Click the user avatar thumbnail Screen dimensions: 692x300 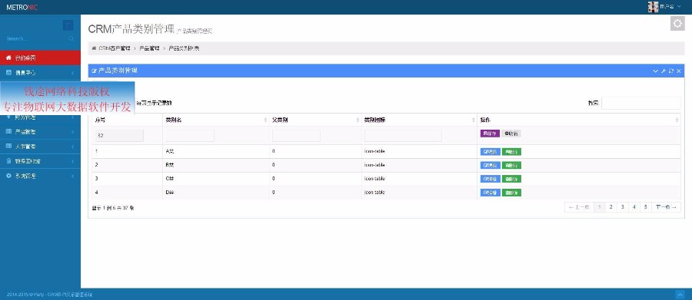point(653,7)
